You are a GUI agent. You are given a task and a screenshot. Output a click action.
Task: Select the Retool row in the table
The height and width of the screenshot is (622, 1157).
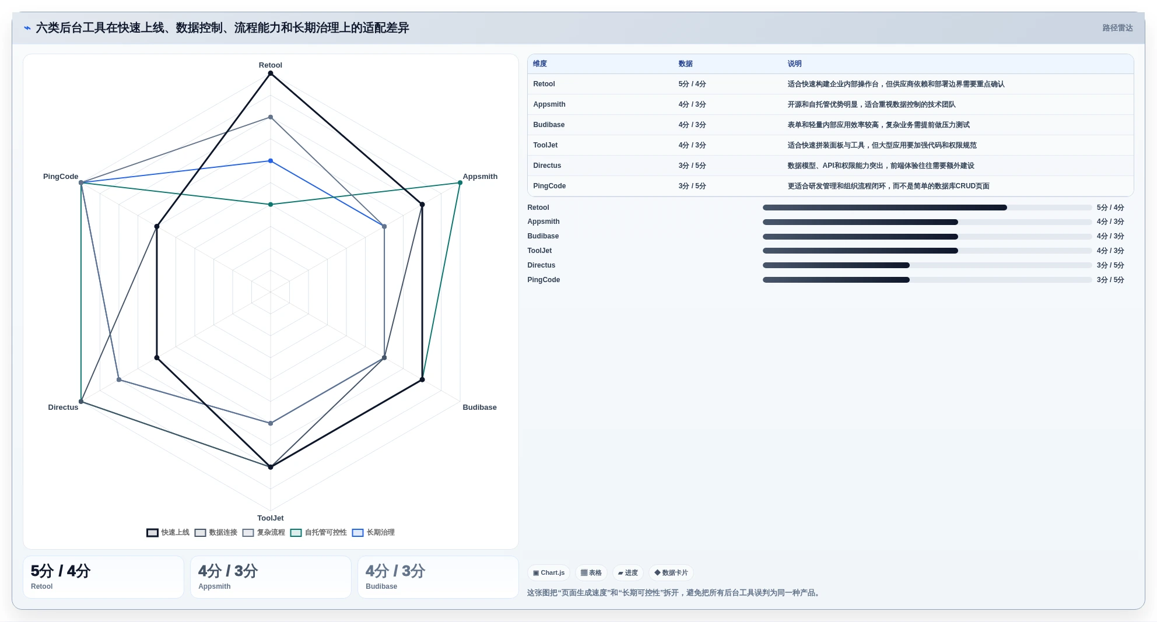point(830,84)
